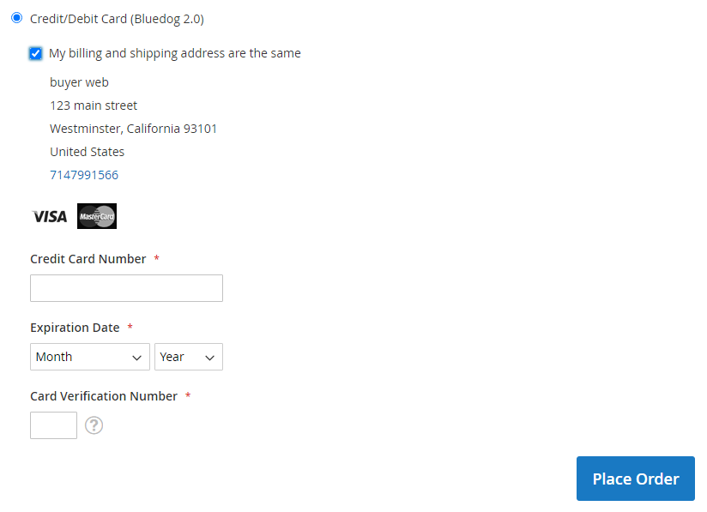Viewport: 707px width, 512px height.
Task: Click the phone number 7147991566 link
Action: 84,175
